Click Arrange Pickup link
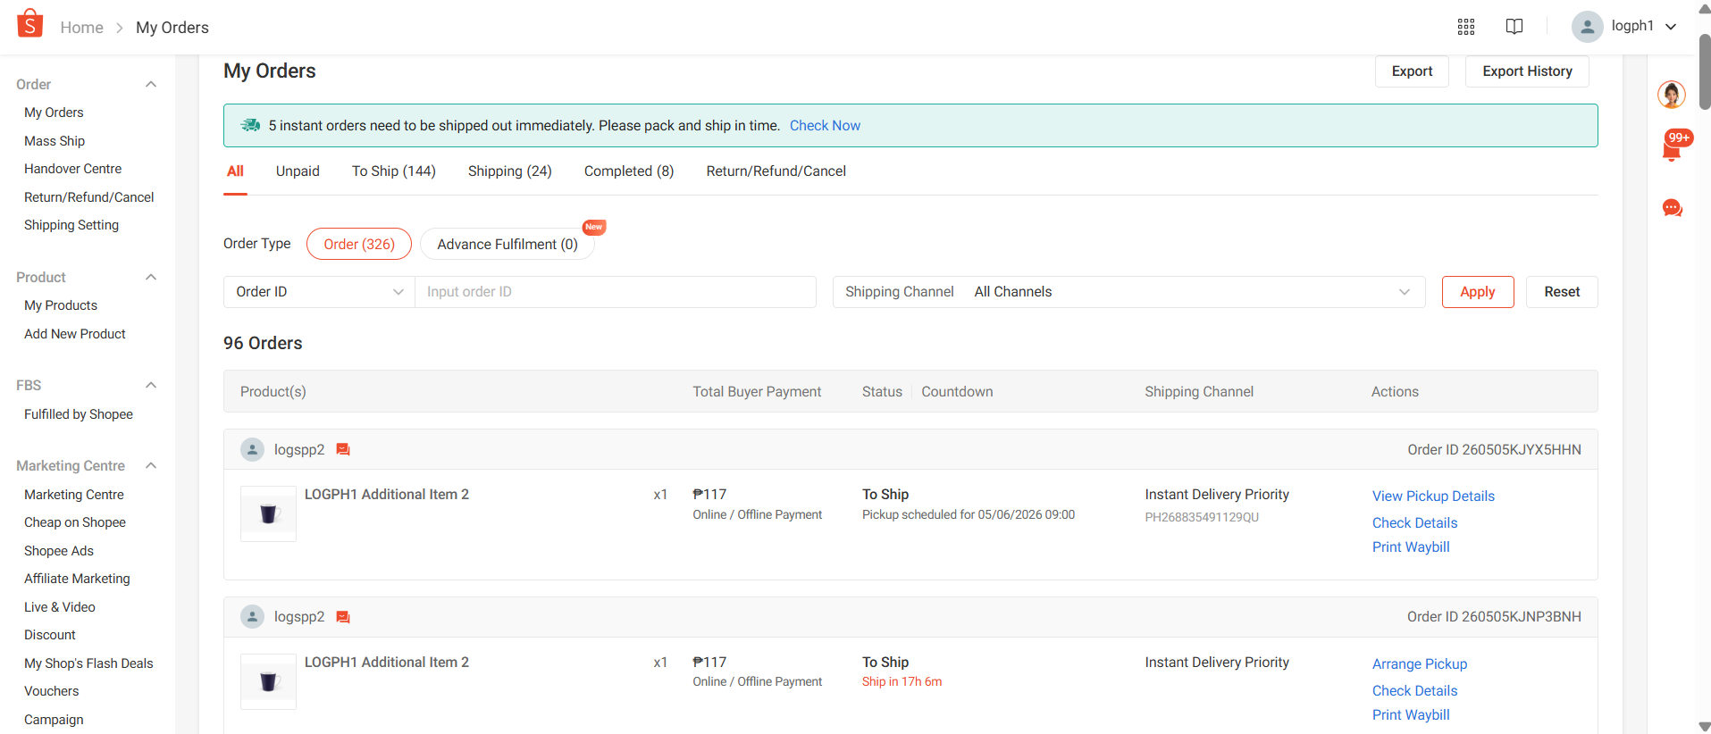 click(1420, 664)
